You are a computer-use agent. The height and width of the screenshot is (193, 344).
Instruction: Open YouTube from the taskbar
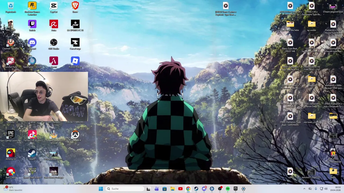180,189
